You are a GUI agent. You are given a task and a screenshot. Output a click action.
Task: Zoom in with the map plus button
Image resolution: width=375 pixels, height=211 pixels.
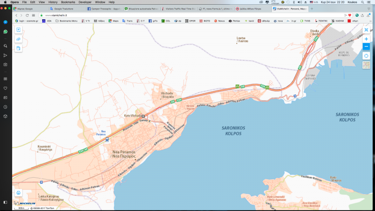[366, 39]
